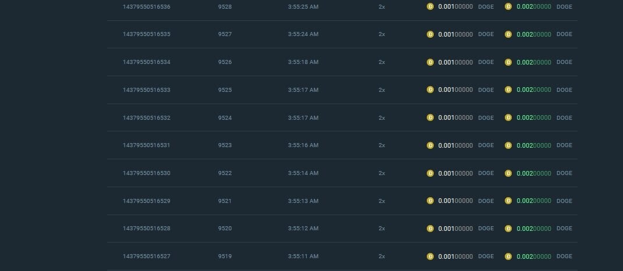
Task: Open bet ID 14379550516529
Action: tap(147, 201)
